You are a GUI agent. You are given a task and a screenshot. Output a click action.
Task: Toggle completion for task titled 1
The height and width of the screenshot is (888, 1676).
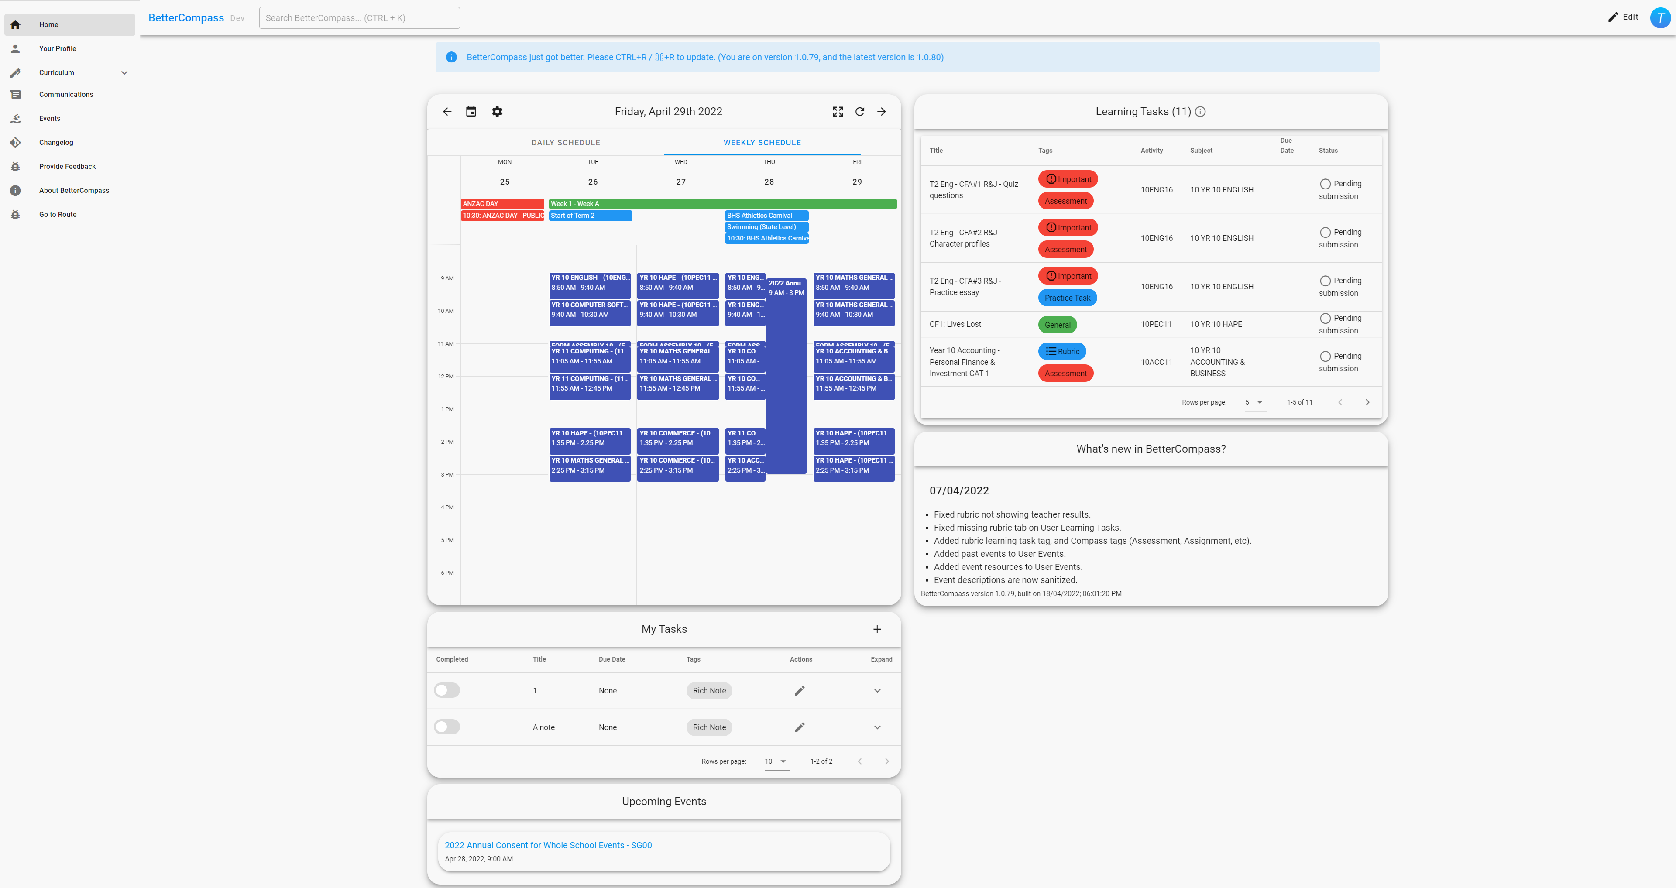[447, 690]
